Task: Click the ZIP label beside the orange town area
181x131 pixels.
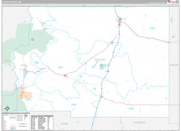Action: click(28, 100)
